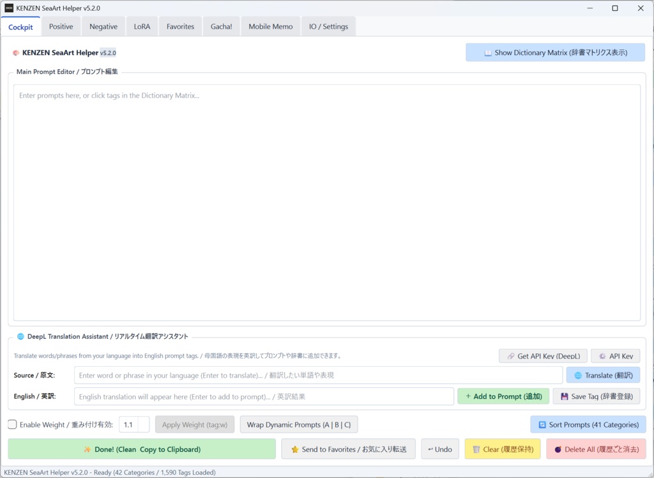The height and width of the screenshot is (478, 654).
Task: Click the trash icon on Clear button
Action: [x=476, y=450]
